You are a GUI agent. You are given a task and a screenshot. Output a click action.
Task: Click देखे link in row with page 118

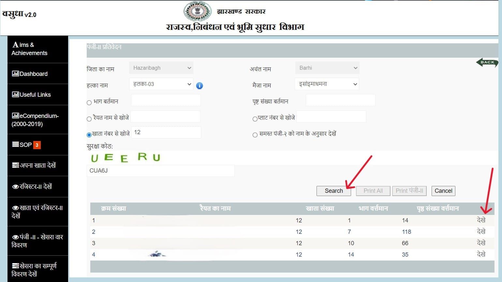point(481,232)
